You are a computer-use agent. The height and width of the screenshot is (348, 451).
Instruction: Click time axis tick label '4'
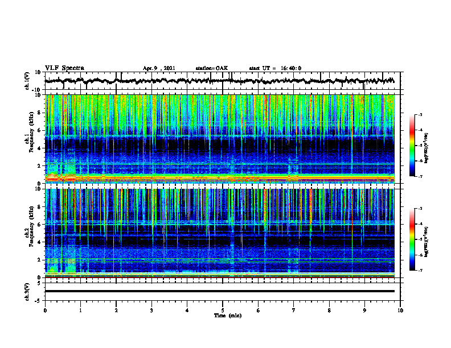point(187,310)
